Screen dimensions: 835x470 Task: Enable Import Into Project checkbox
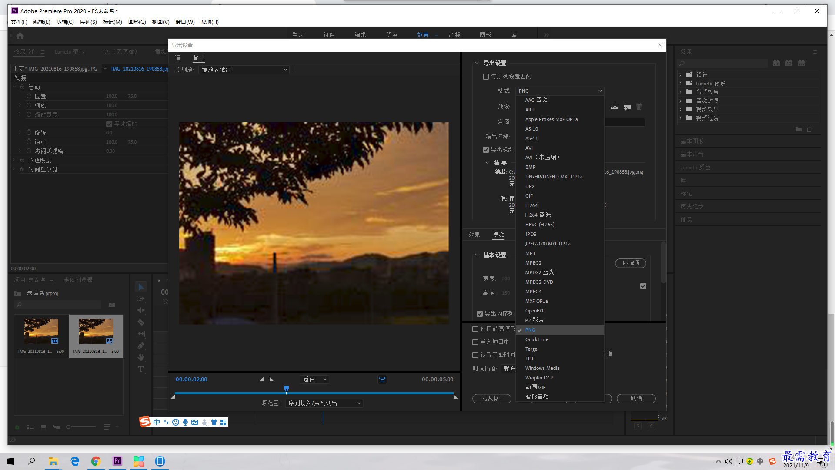click(475, 342)
